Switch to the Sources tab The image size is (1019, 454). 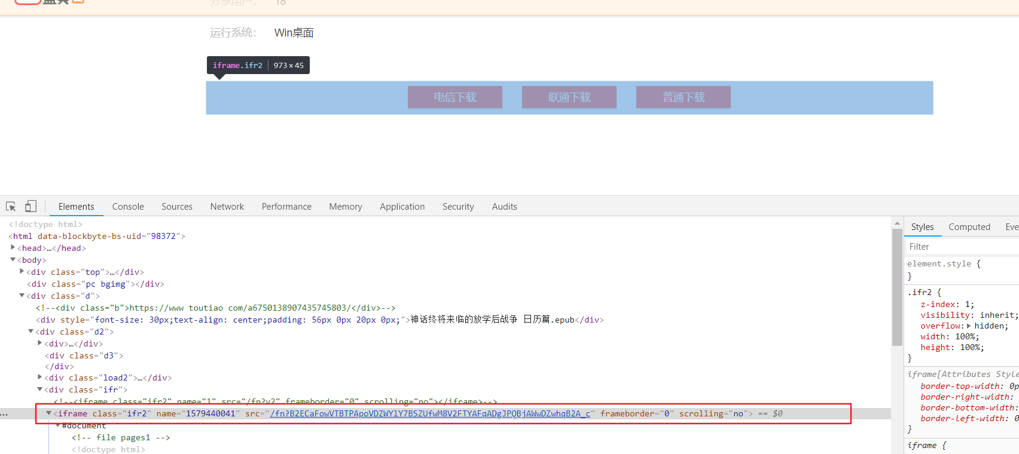[x=177, y=207]
